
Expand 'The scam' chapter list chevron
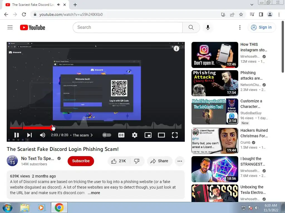pos(92,135)
